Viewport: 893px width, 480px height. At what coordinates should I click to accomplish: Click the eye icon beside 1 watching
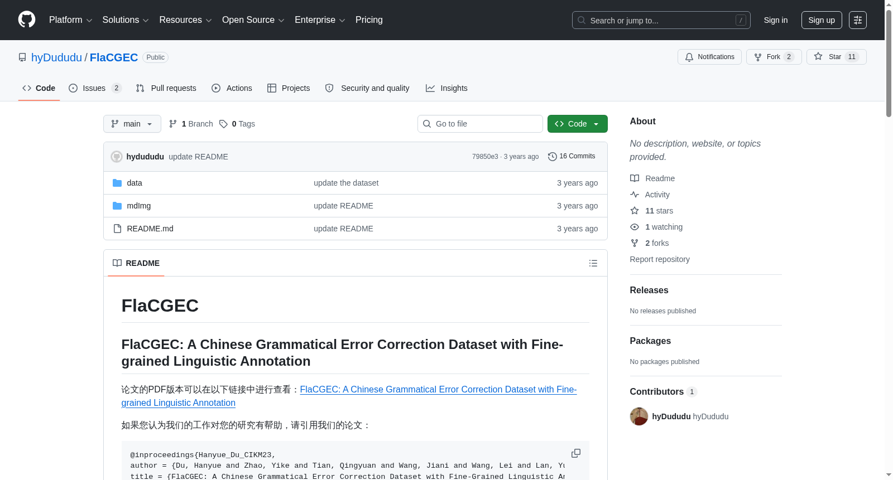coord(635,227)
